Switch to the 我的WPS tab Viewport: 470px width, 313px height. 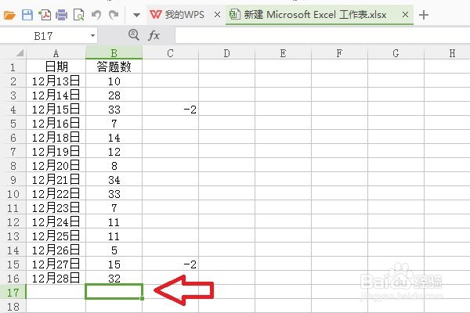[178, 15]
